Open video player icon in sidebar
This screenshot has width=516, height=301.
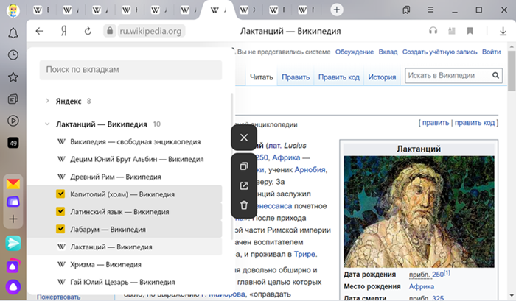tap(13, 121)
